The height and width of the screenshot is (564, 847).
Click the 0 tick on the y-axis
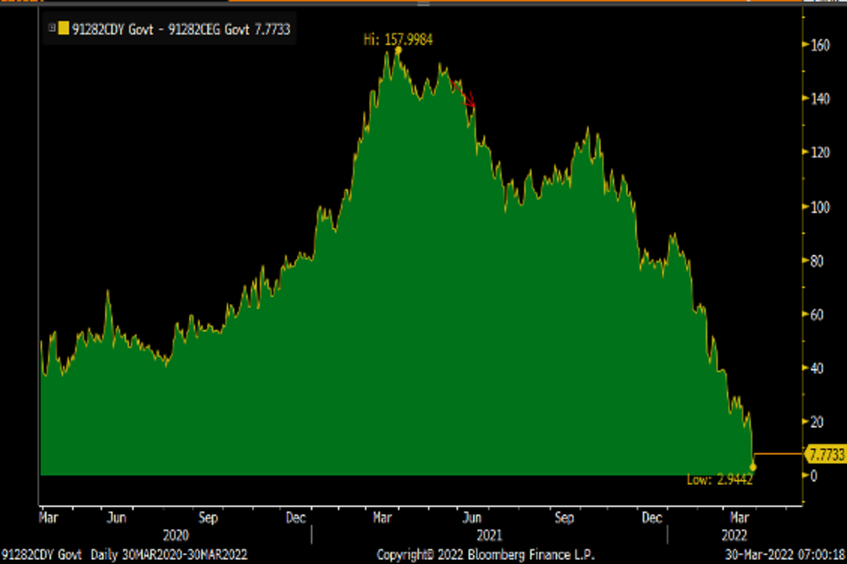click(813, 476)
